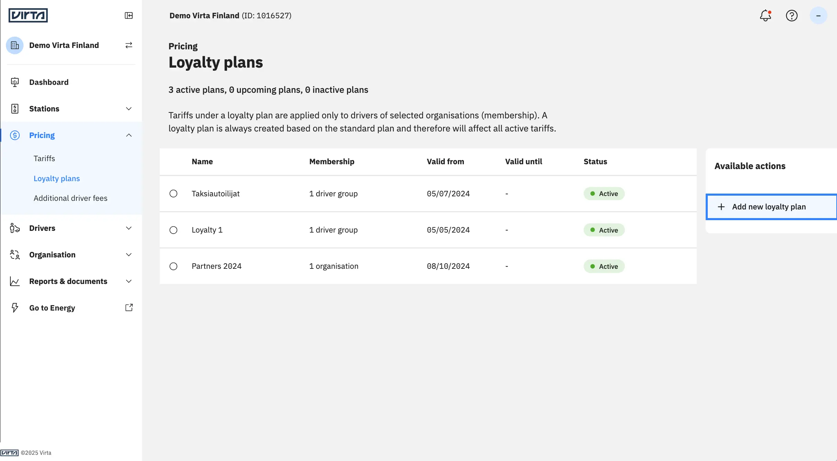Click the Virta logo
837x461 pixels.
point(28,16)
